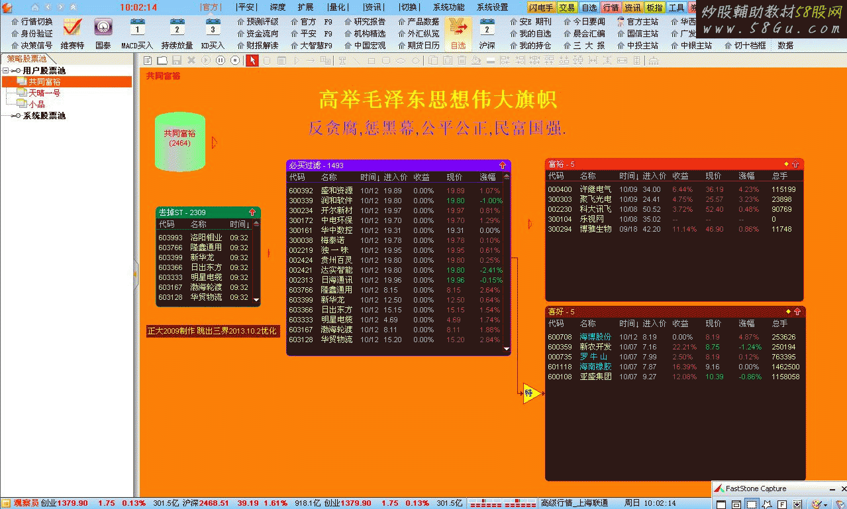This screenshot has width=847, height=509.
Task: Open the 官方 menu
Action: (210, 7)
